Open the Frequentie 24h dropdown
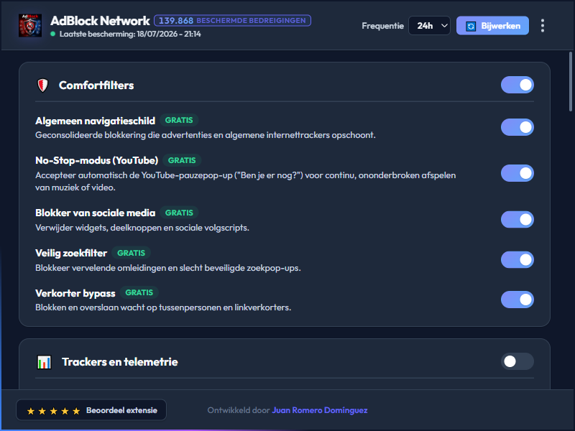The image size is (575, 431). tap(429, 26)
